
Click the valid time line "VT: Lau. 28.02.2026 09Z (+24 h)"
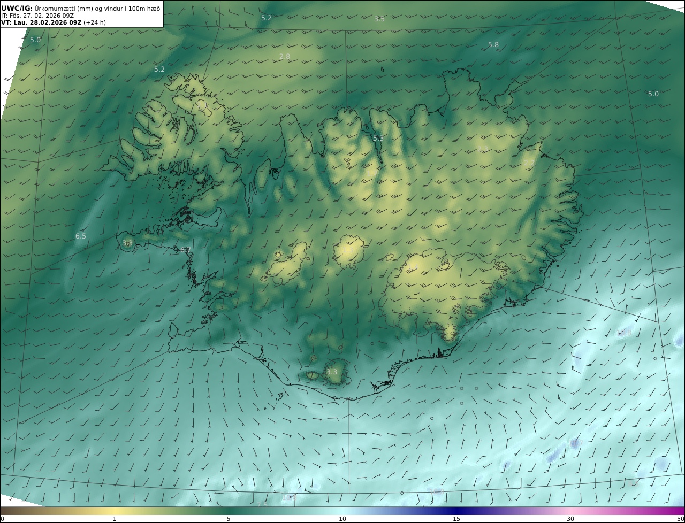click(x=54, y=23)
